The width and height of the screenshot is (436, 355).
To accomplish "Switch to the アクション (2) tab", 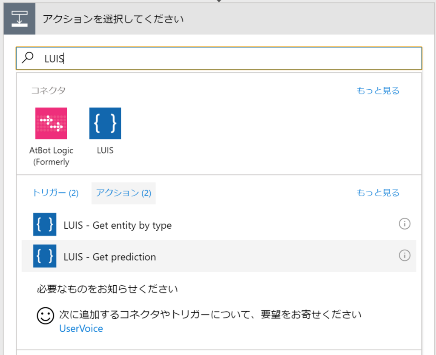I will pyautogui.click(x=123, y=193).
